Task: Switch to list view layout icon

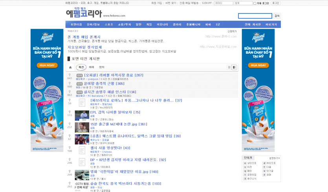Action: pyautogui.click(x=229, y=67)
